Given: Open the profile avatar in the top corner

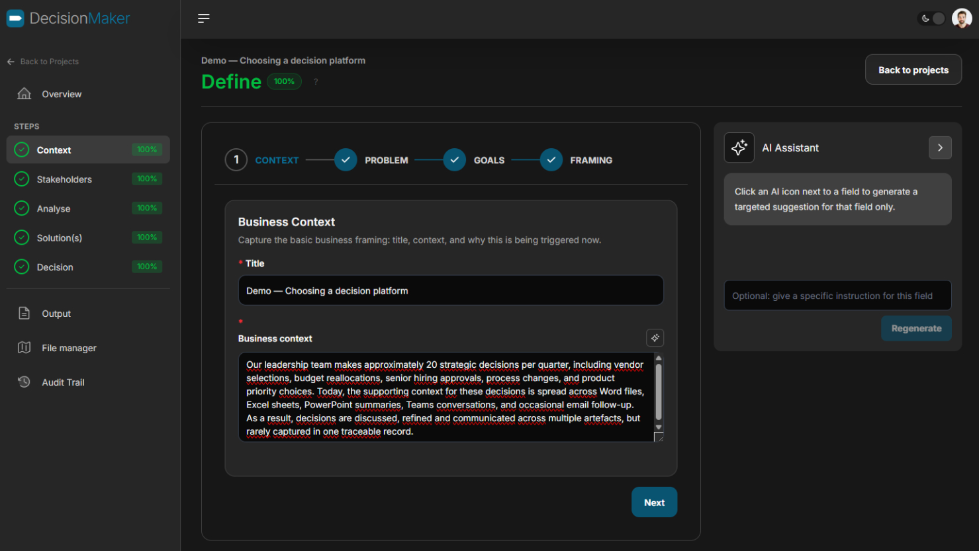Looking at the screenshot, I should (960, 18).
